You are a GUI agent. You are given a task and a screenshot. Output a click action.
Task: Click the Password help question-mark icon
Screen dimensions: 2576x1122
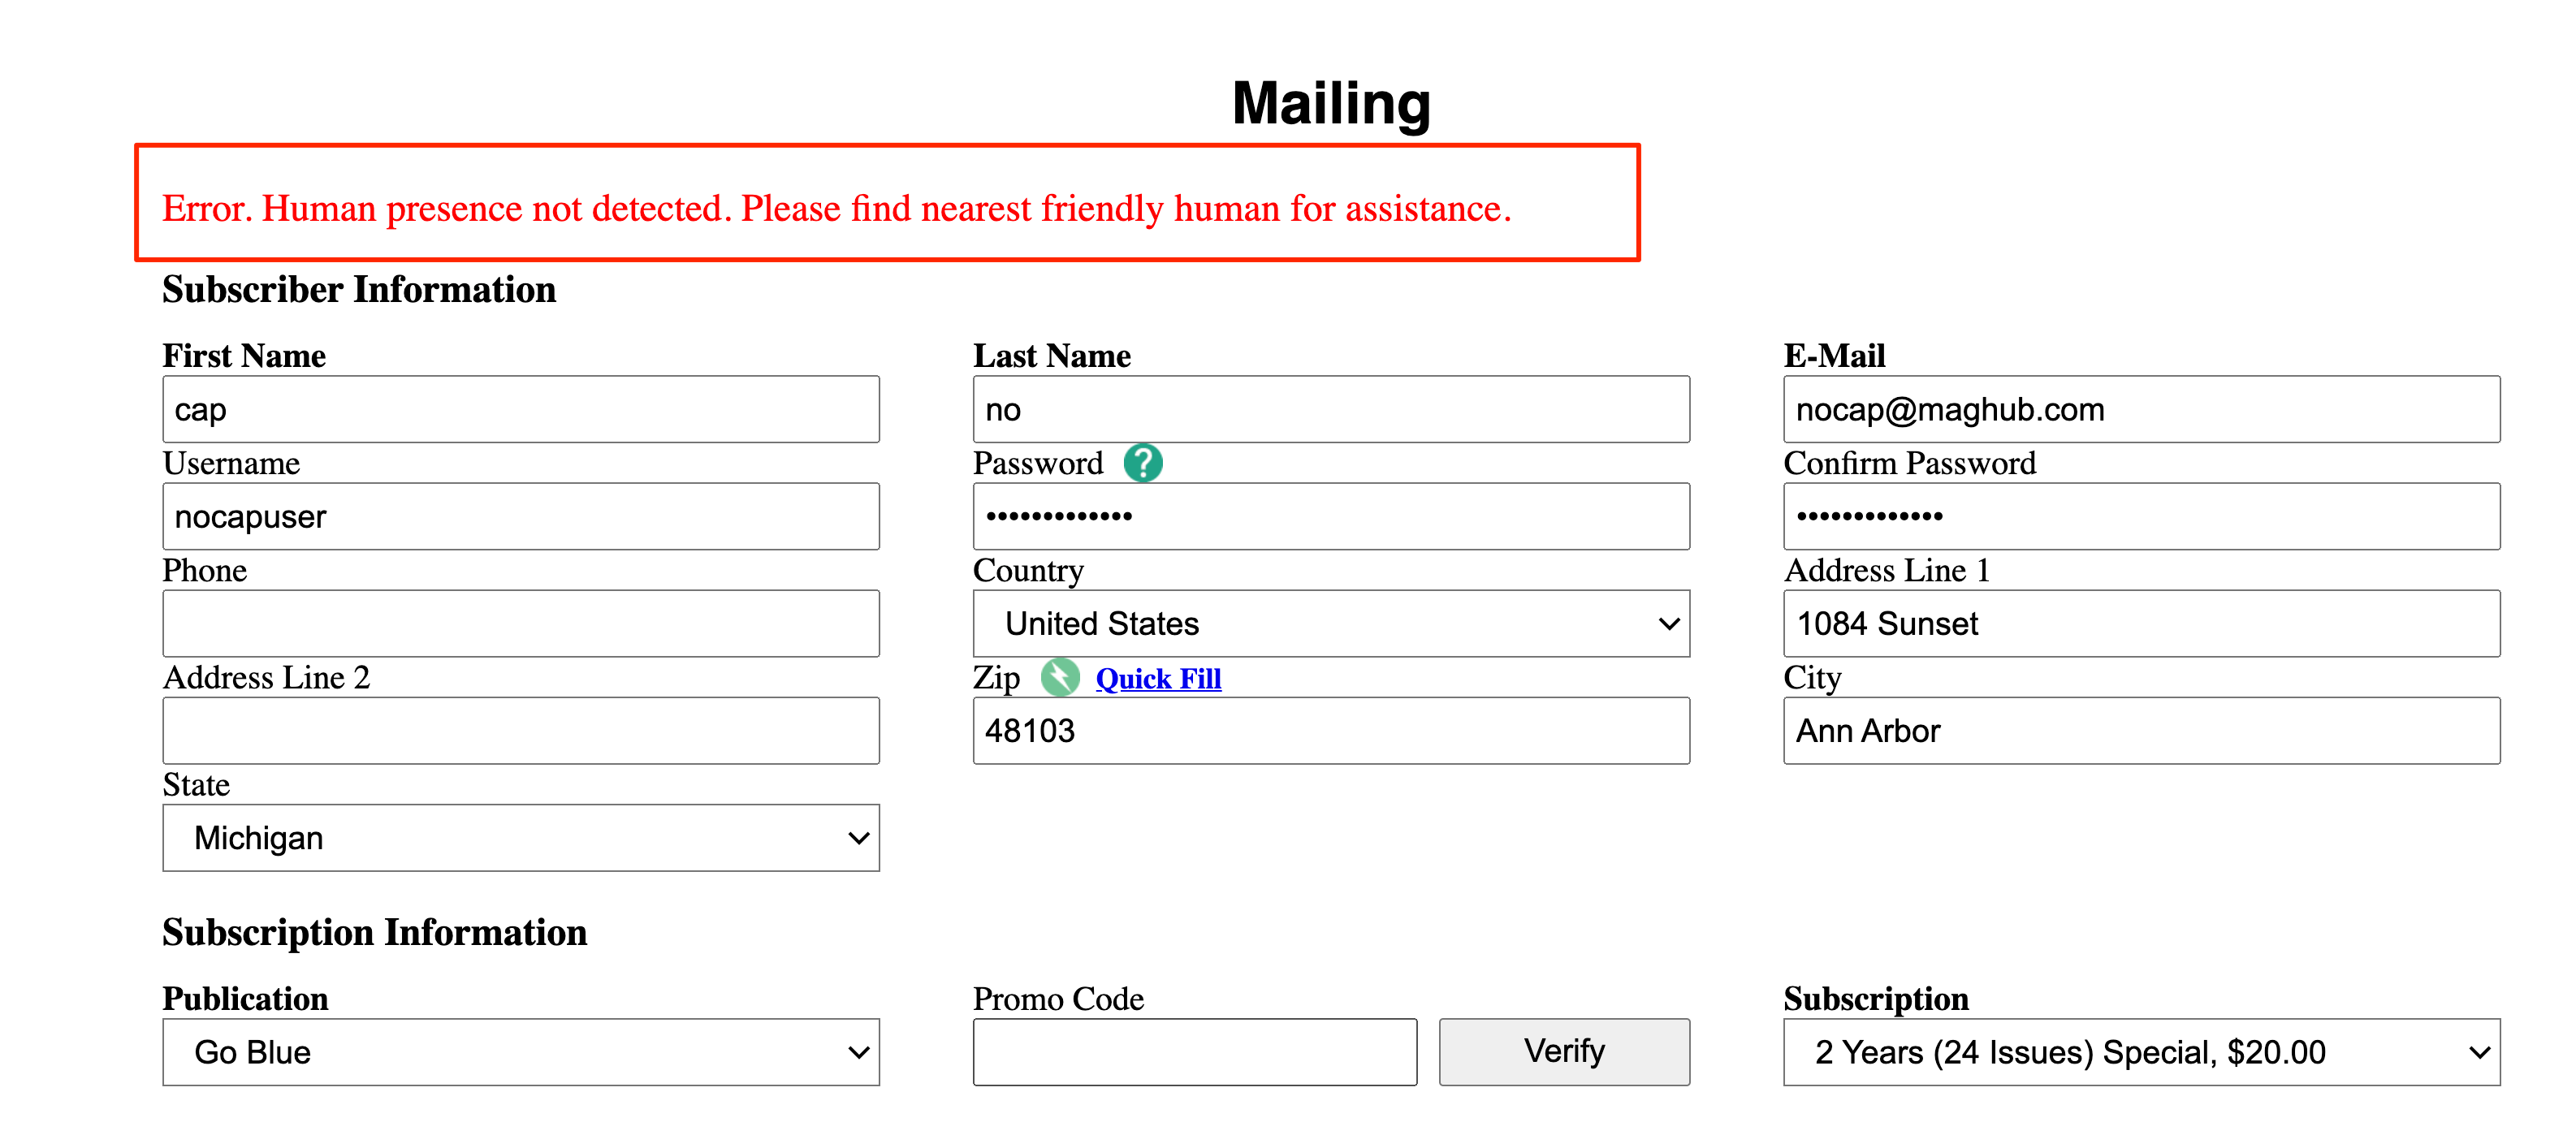click(1142, 463)
